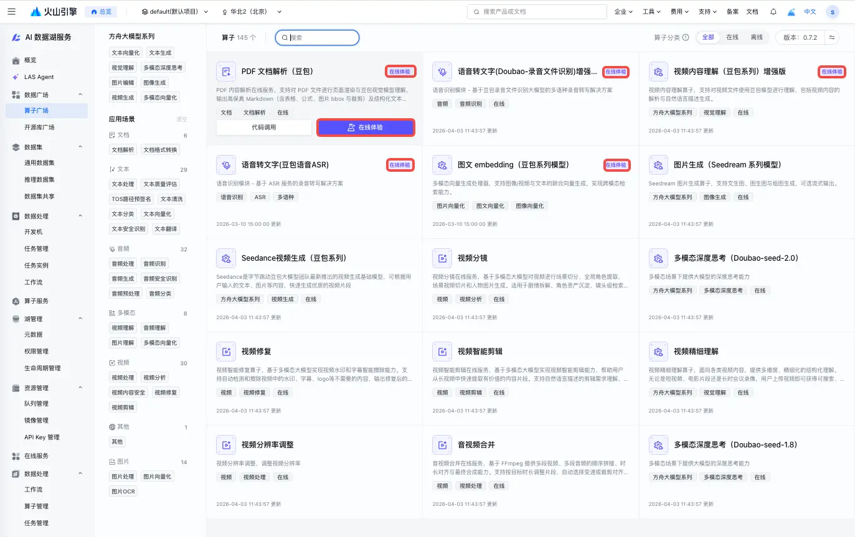The image size is (855, 537).
Task: Click the 视频分镜 card icon
Action: pyautogui.click(x=442, y=258)
